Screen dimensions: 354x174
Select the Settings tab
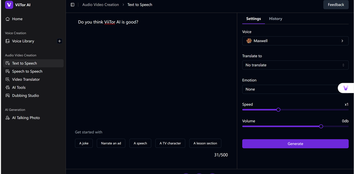coord(253,19)
